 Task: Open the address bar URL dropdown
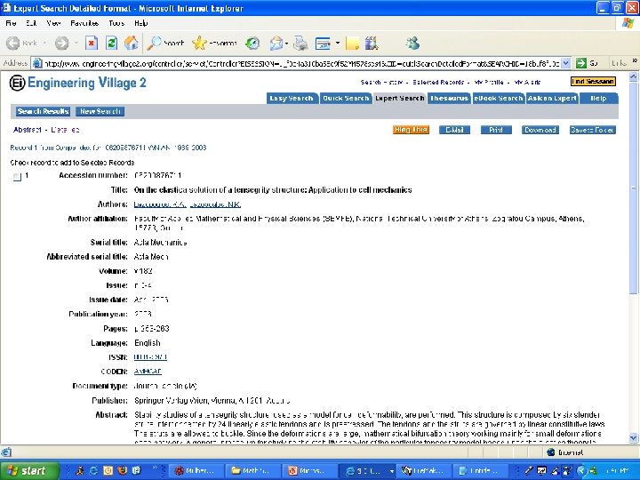click(x=565, y=63)
